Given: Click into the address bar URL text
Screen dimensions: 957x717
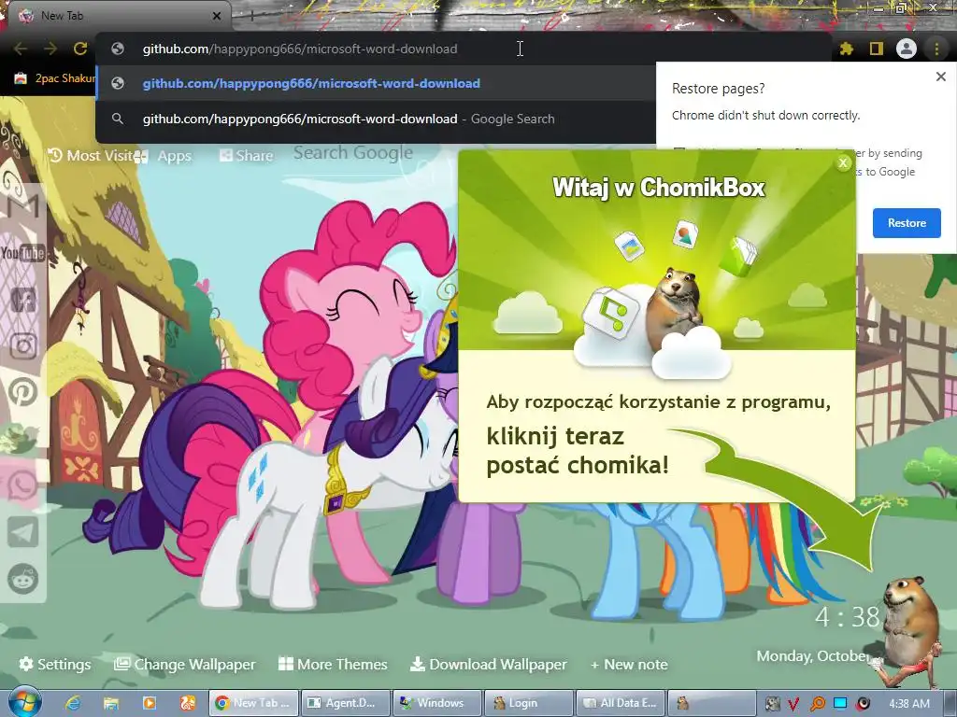Looking at the screenshot, I should tap(300, 49).
